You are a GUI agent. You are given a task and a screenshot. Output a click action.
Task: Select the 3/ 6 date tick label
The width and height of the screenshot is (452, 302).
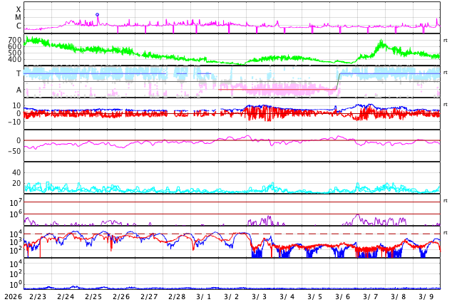(343, 296)
